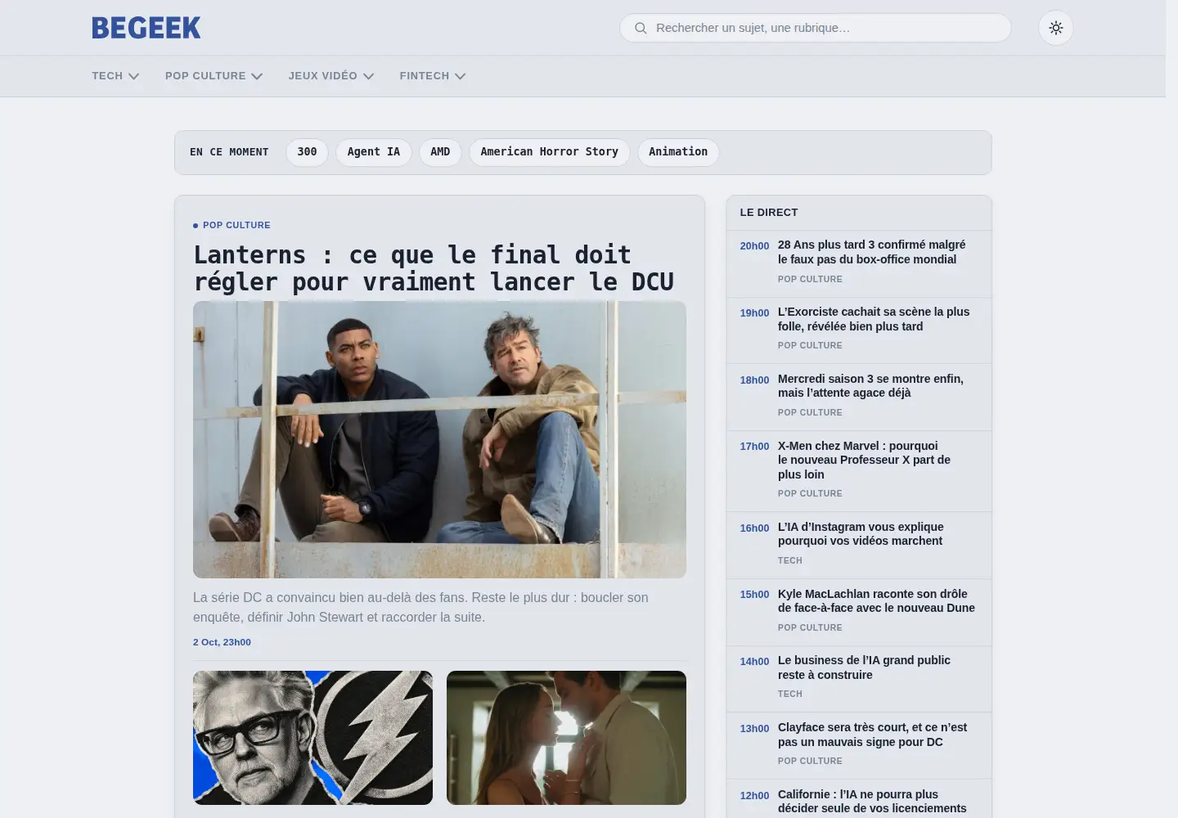1178x818 pixels.
Task: Focus the 'Rechercher un sujet' search field
Action: point(816,28)
